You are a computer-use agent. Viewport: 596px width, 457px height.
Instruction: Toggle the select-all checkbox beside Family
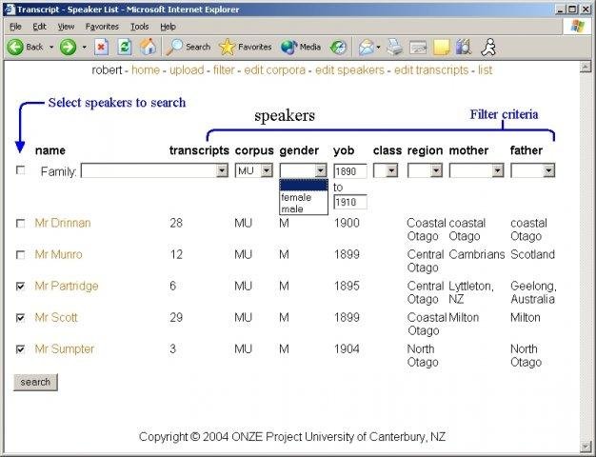tap(21, 170)
